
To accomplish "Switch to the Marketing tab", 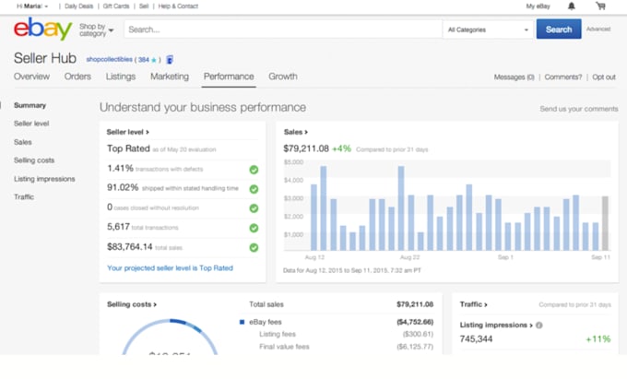I will coord(170,77).
